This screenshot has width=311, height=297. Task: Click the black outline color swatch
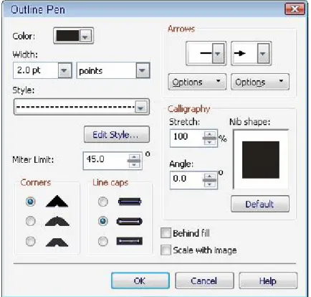67,36
